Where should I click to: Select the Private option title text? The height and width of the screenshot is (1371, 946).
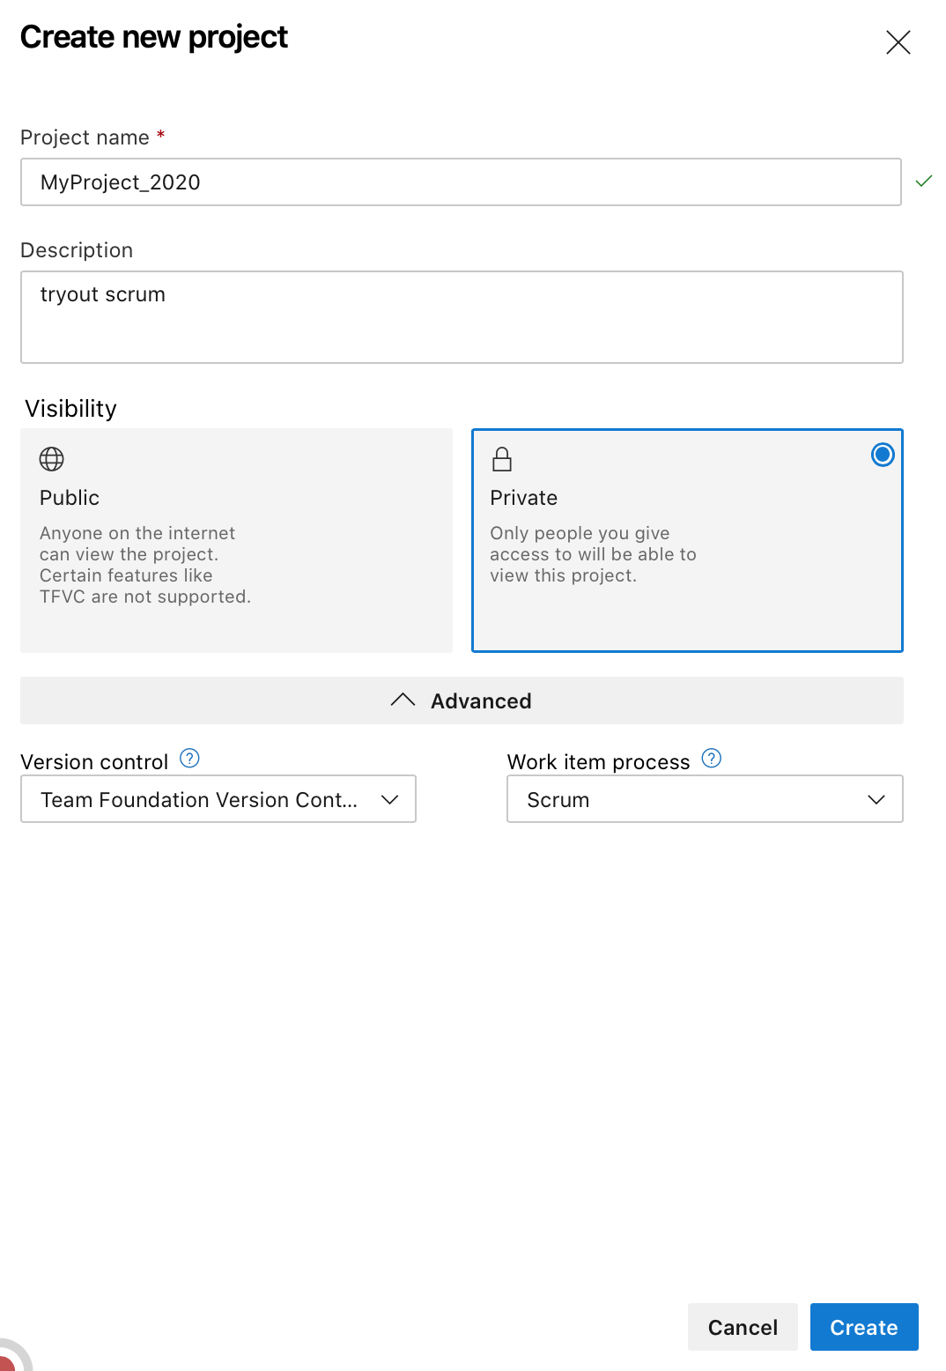point(523,498)
